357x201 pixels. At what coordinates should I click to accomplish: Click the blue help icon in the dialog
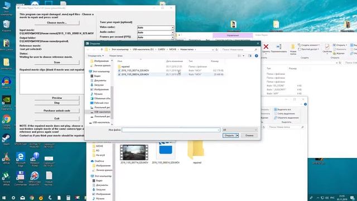257,56
